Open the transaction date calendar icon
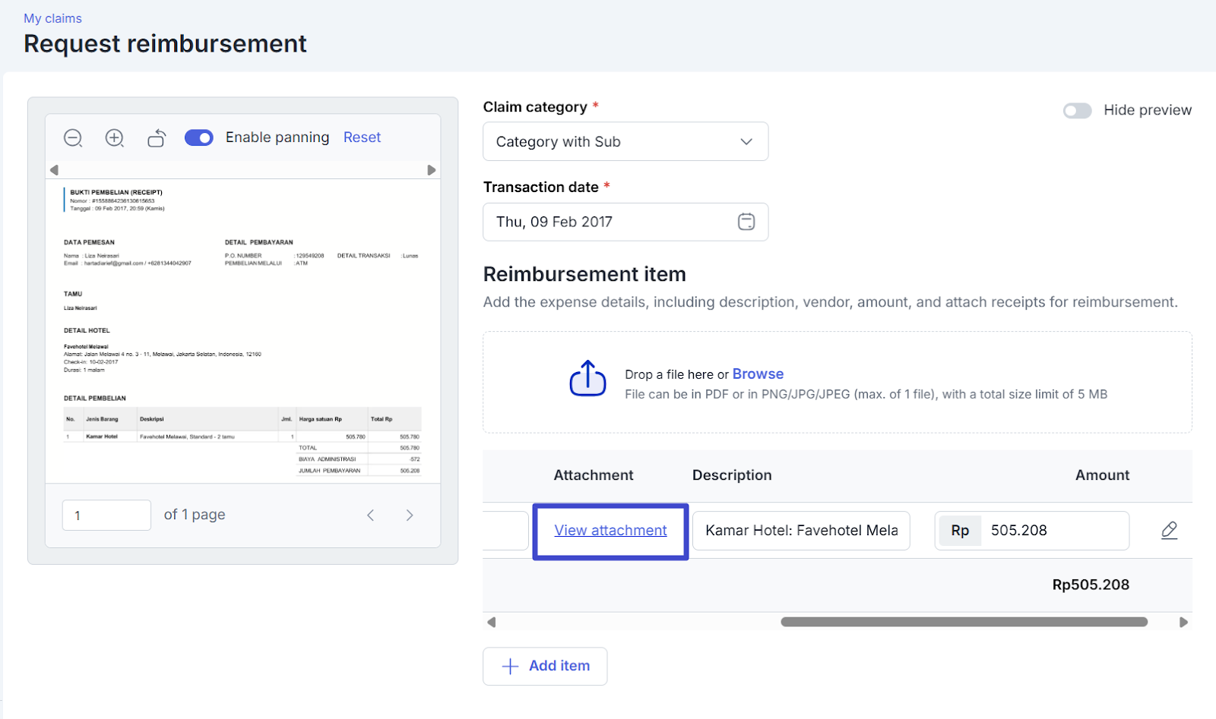This screenshot has height=719, width=1216. pos(746,222)
